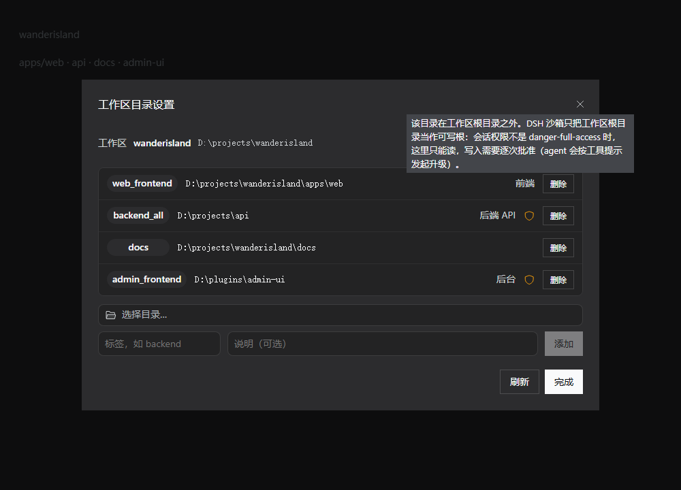Select the web_frontend label tag

coord(142,184)
